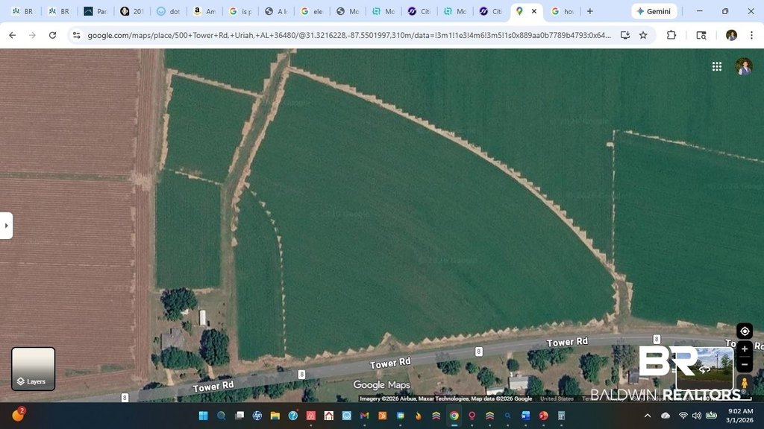Screen dimensions: 764x429
Task: Open Wi-Fi network settings in tray
Action: 683,416
